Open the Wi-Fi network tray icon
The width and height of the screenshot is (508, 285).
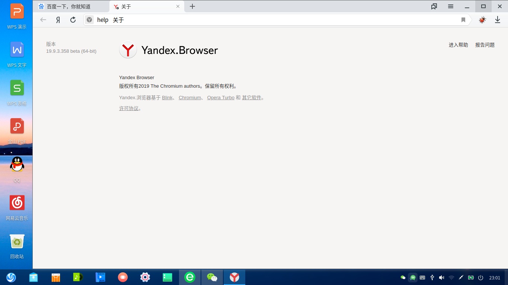tap(451, 278)
